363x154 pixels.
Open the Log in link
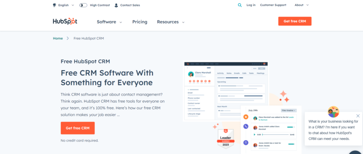(x=251, y=5)
